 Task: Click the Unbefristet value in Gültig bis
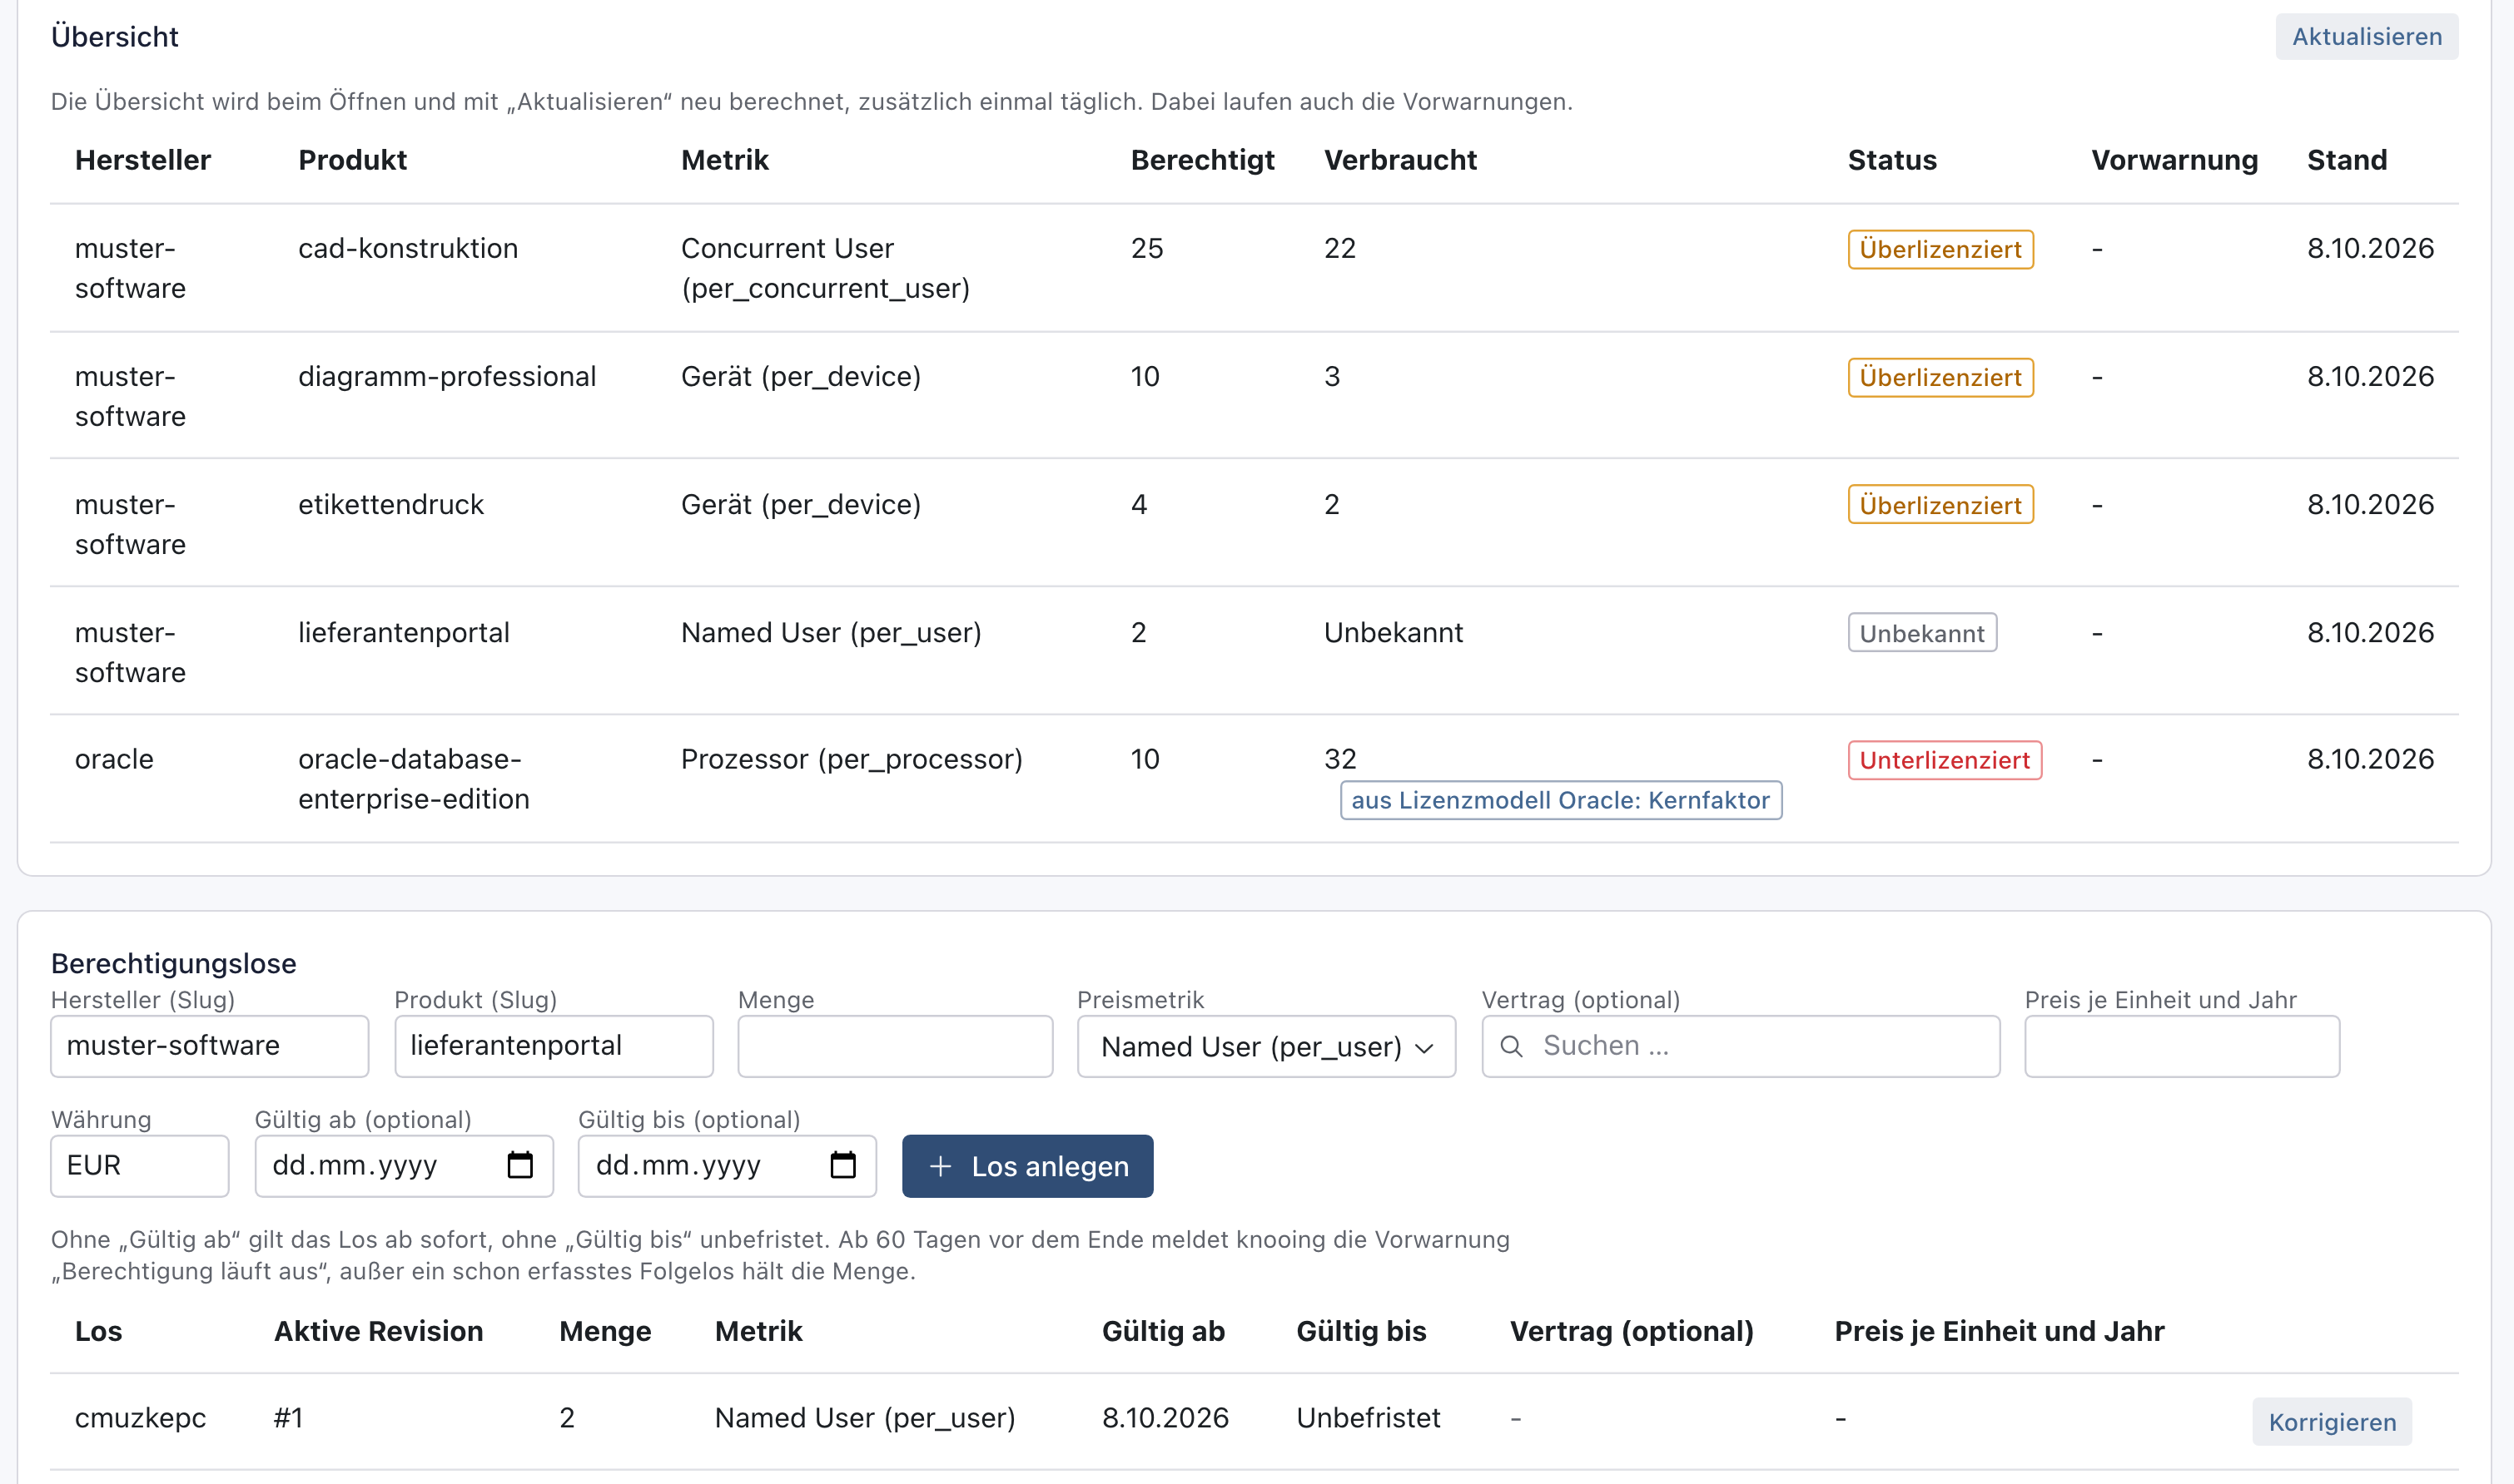[1367, 1417]
